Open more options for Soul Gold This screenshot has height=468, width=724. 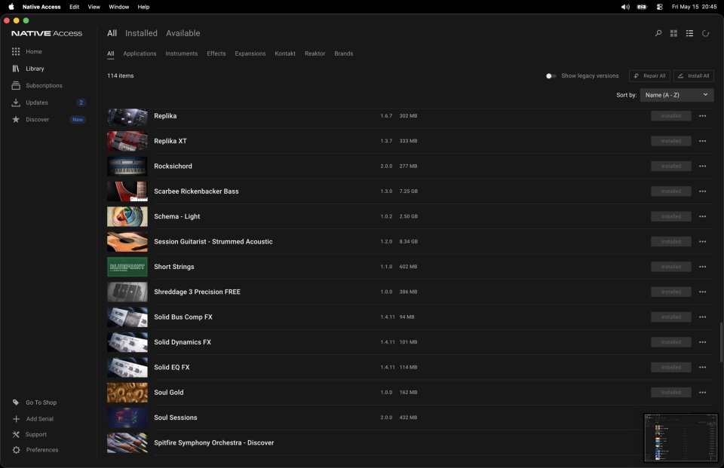pyautogui.click(x=702, y=393)
